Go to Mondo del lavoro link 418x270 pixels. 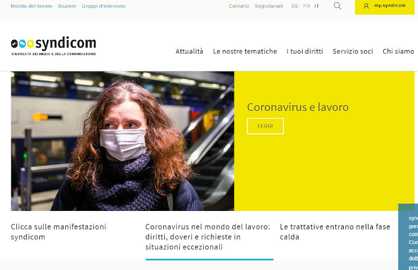[x=32, y=6]
